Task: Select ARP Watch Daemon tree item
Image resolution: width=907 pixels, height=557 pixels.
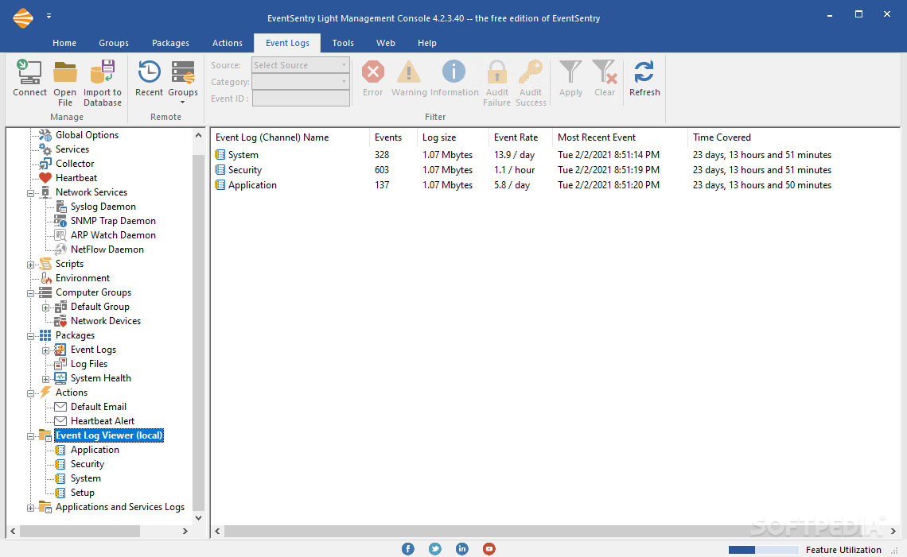Action: tap(113, 235)
